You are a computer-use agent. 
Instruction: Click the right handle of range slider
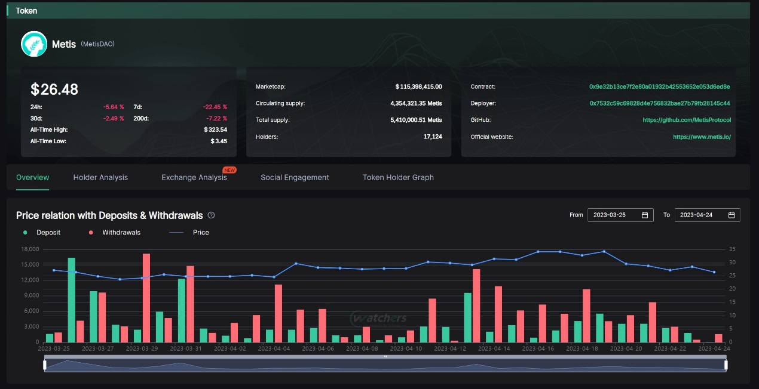[726, 365]
